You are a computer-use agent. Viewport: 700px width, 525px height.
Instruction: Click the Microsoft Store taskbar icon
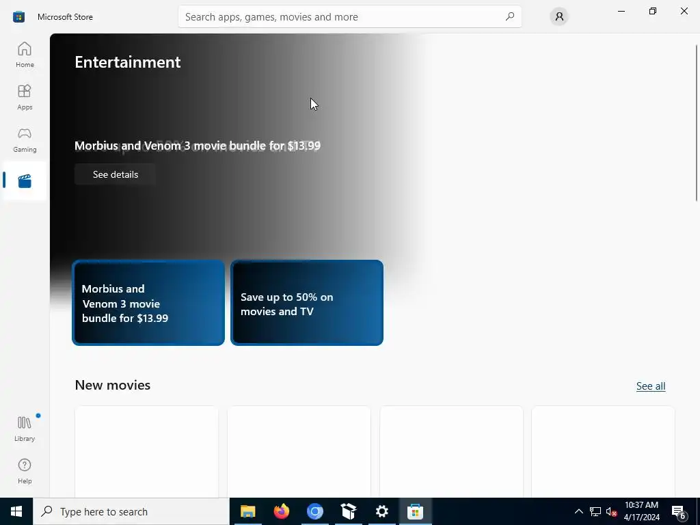coord(415,511)
